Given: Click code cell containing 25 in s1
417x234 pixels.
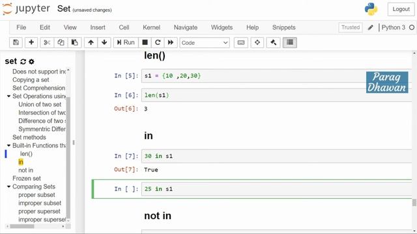Looking at the screenshot, I should pyautogui.click(x=276, y=189).
